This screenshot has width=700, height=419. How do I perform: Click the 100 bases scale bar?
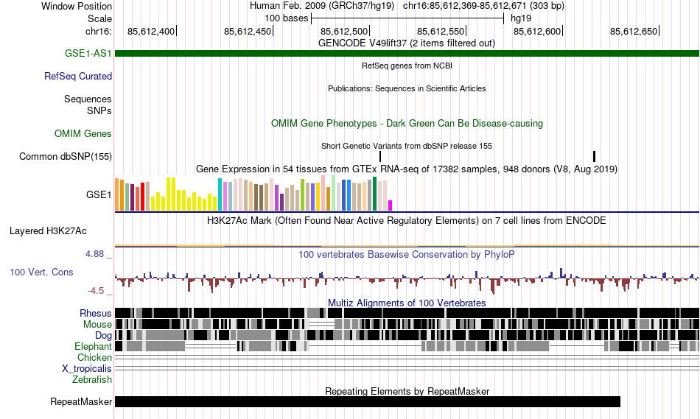point(407,18)
